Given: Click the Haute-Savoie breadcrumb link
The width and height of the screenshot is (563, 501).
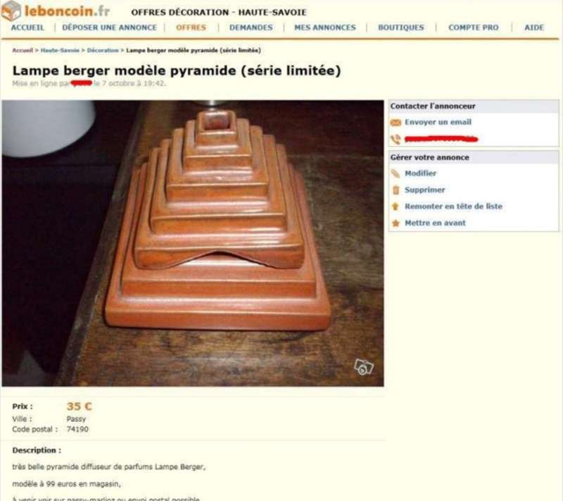Looking at the screenshot, I should click(60, 50).
